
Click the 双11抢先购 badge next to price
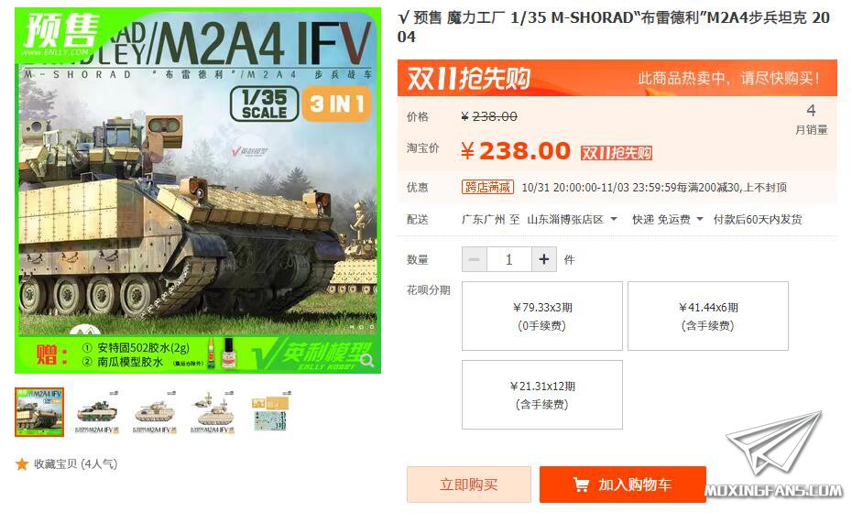pyautogui.click(x=617, y=153)
